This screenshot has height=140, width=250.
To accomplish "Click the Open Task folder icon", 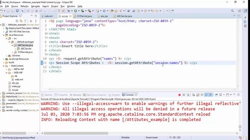I will 116,11.
